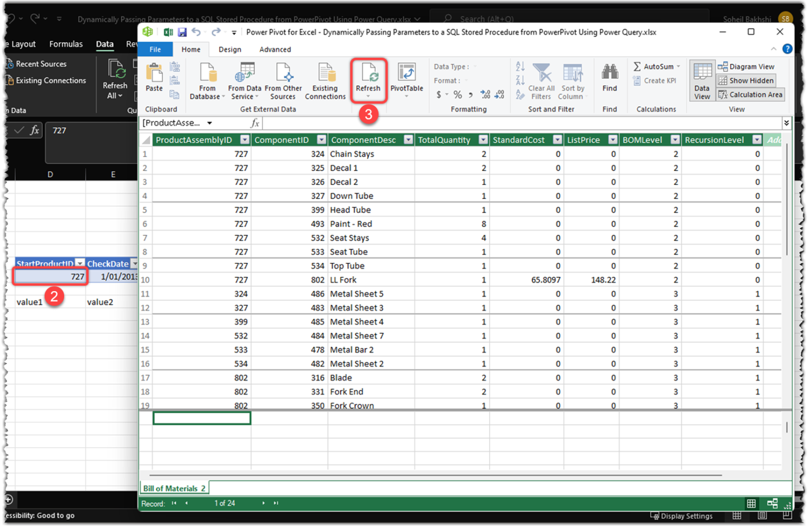Toggle Show Hidden columns
The height and width of the screenshot is (526, 808).
pyautogui.click(x=746, y=80)
